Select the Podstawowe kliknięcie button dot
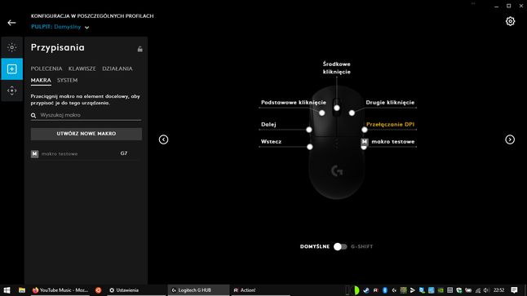 [x=322, y=113]
